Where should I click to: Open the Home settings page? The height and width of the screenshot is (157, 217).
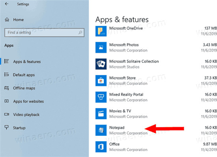[19, 20]
